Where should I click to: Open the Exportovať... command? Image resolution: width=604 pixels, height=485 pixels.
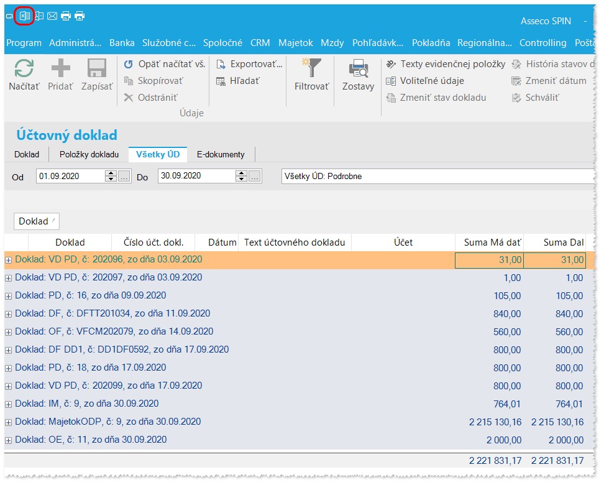coord(249,64)
